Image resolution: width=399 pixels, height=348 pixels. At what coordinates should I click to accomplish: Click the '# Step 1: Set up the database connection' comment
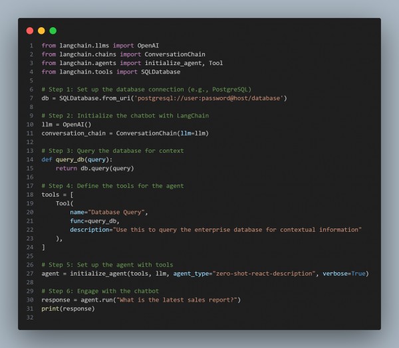[146, 90]
